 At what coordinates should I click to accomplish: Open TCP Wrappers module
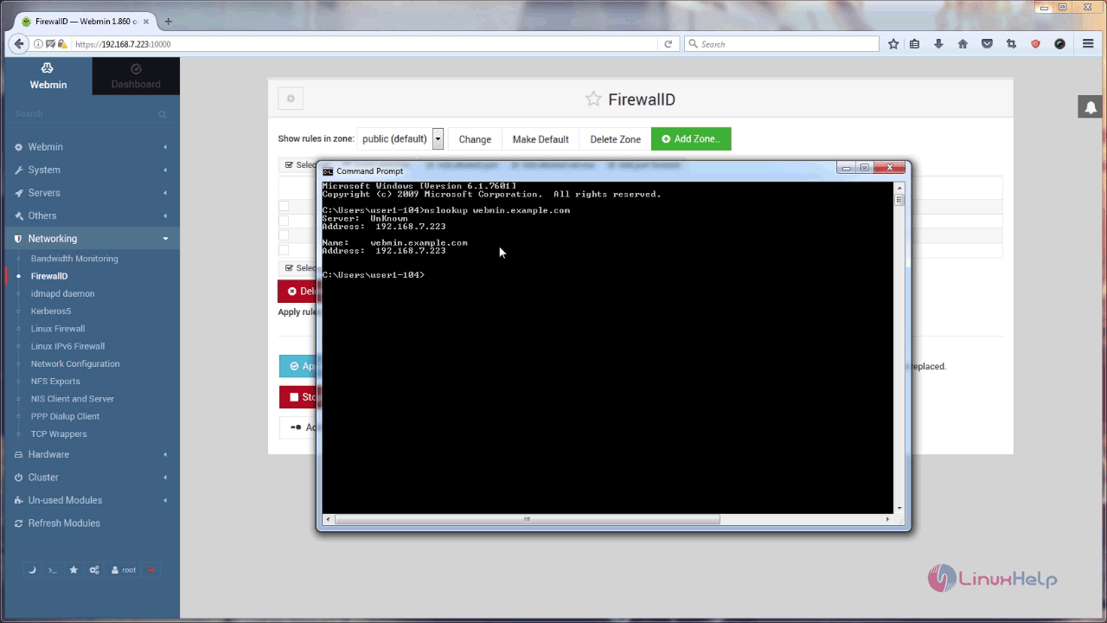(59, 434)
